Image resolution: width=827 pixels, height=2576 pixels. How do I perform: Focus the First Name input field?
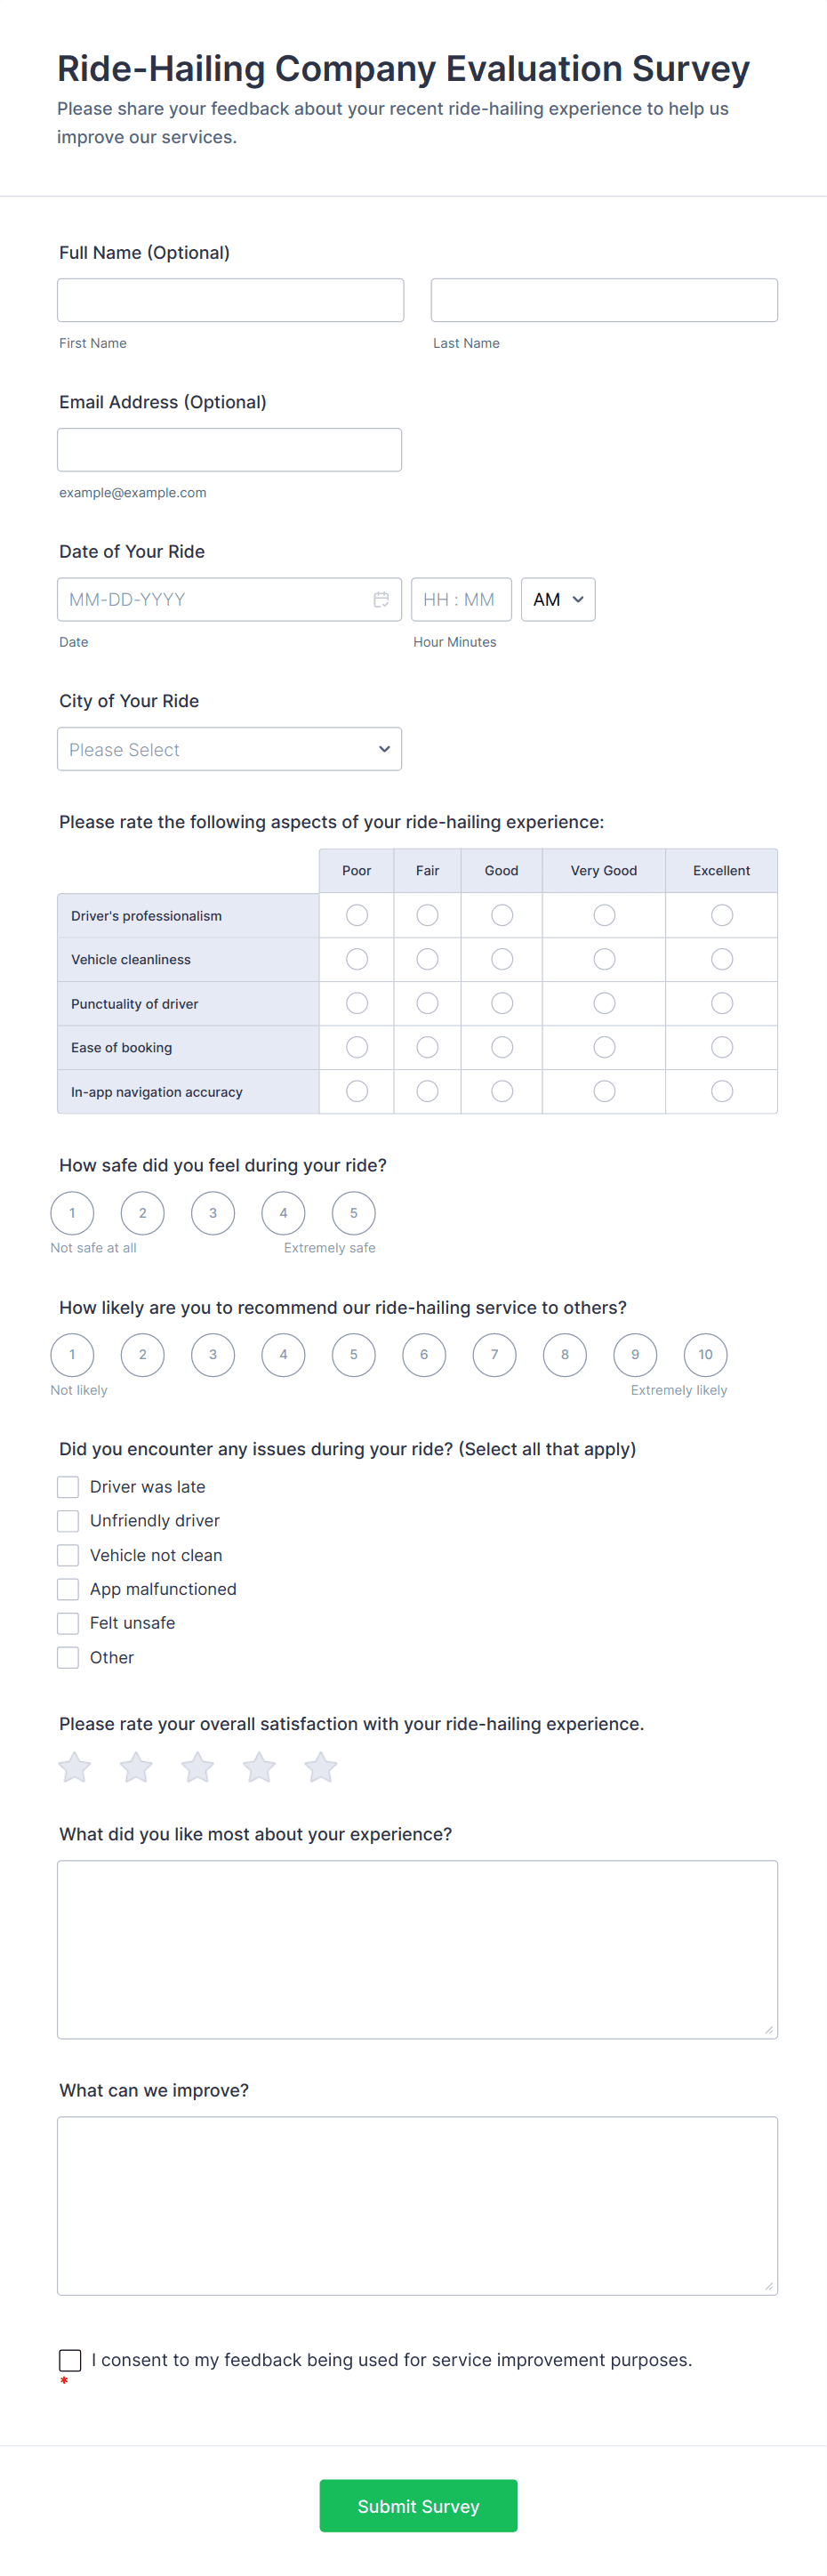(230, 300)
